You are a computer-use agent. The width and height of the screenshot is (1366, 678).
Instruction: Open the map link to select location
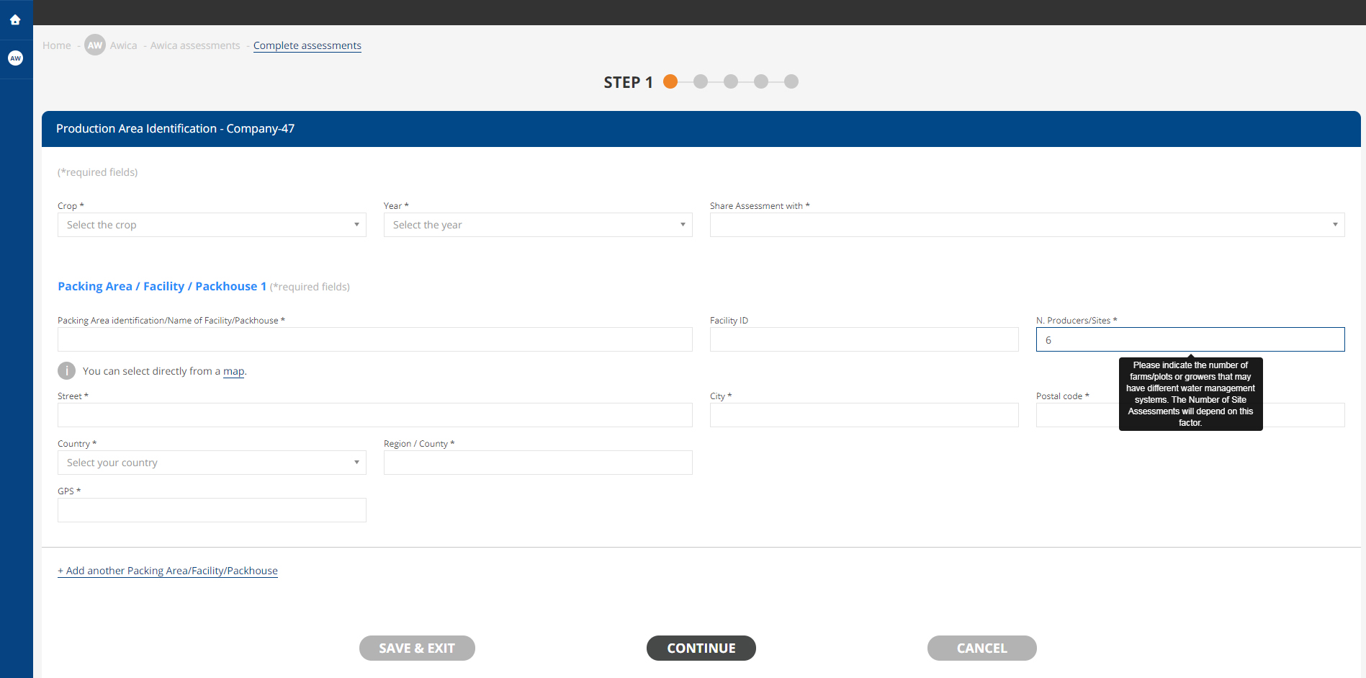pyautogui.click(x=233, y=371)
